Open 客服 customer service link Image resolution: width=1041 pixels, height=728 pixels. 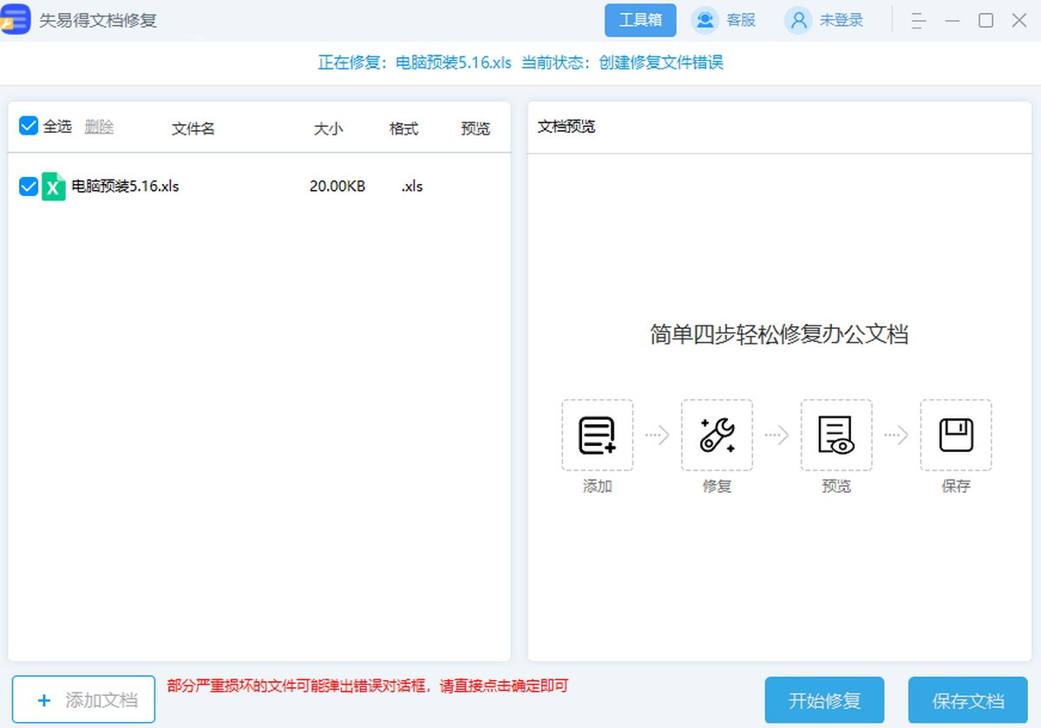[x=742, y=20]
